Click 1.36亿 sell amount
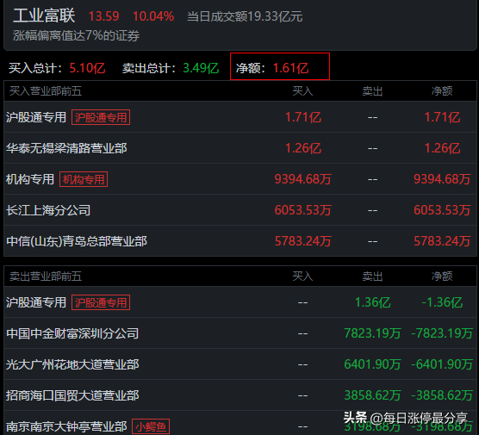The image size is (479, 435). coord(373,302)
